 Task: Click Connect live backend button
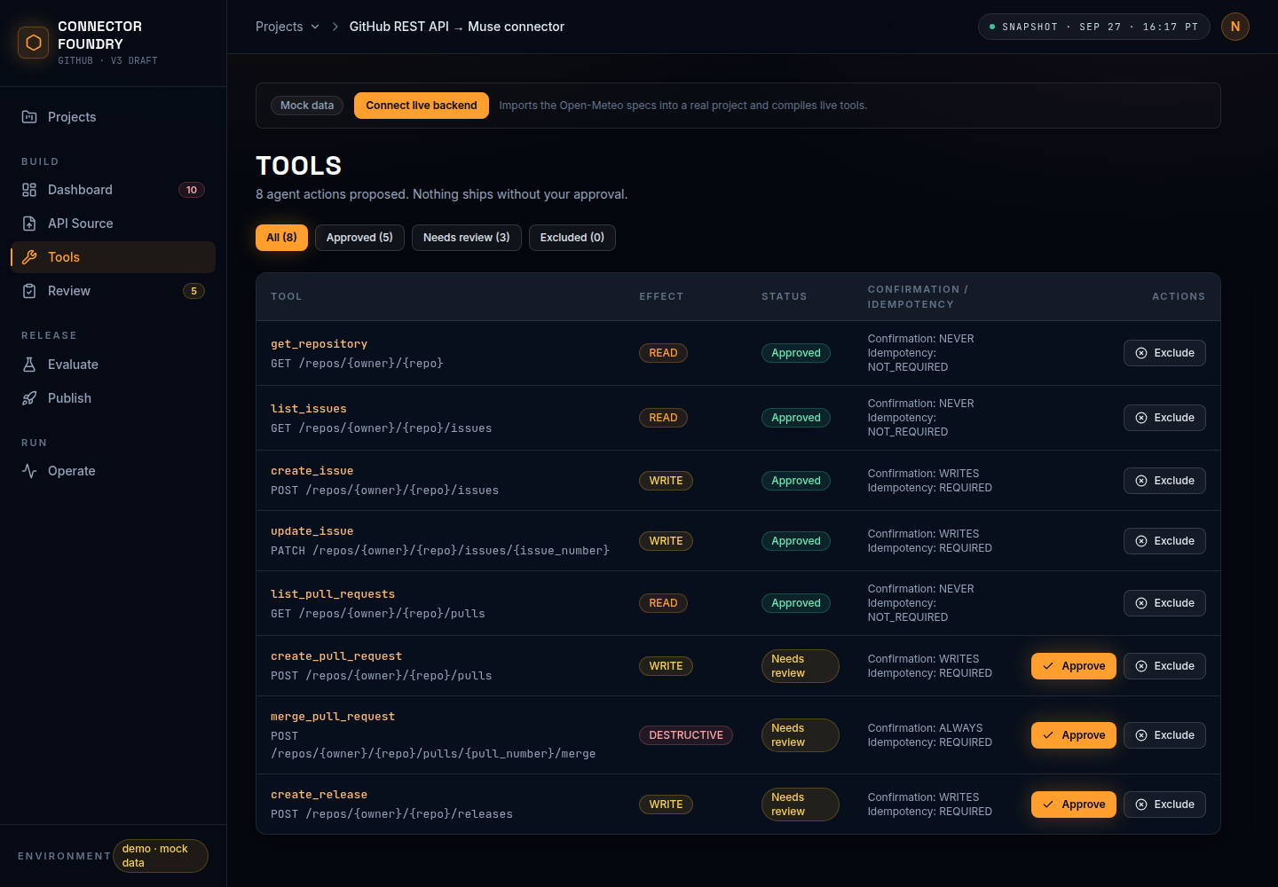coord(422,106)
